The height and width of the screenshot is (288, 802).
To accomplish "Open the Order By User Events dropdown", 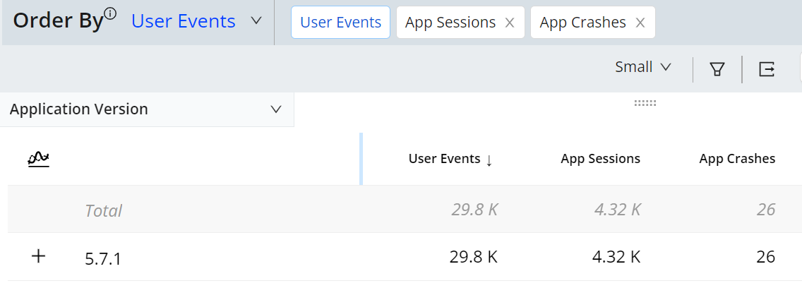I will point(256,22).
